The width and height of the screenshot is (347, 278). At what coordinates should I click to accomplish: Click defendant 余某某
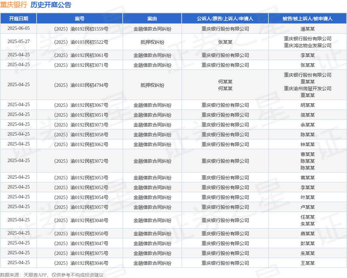coord(308,125)
